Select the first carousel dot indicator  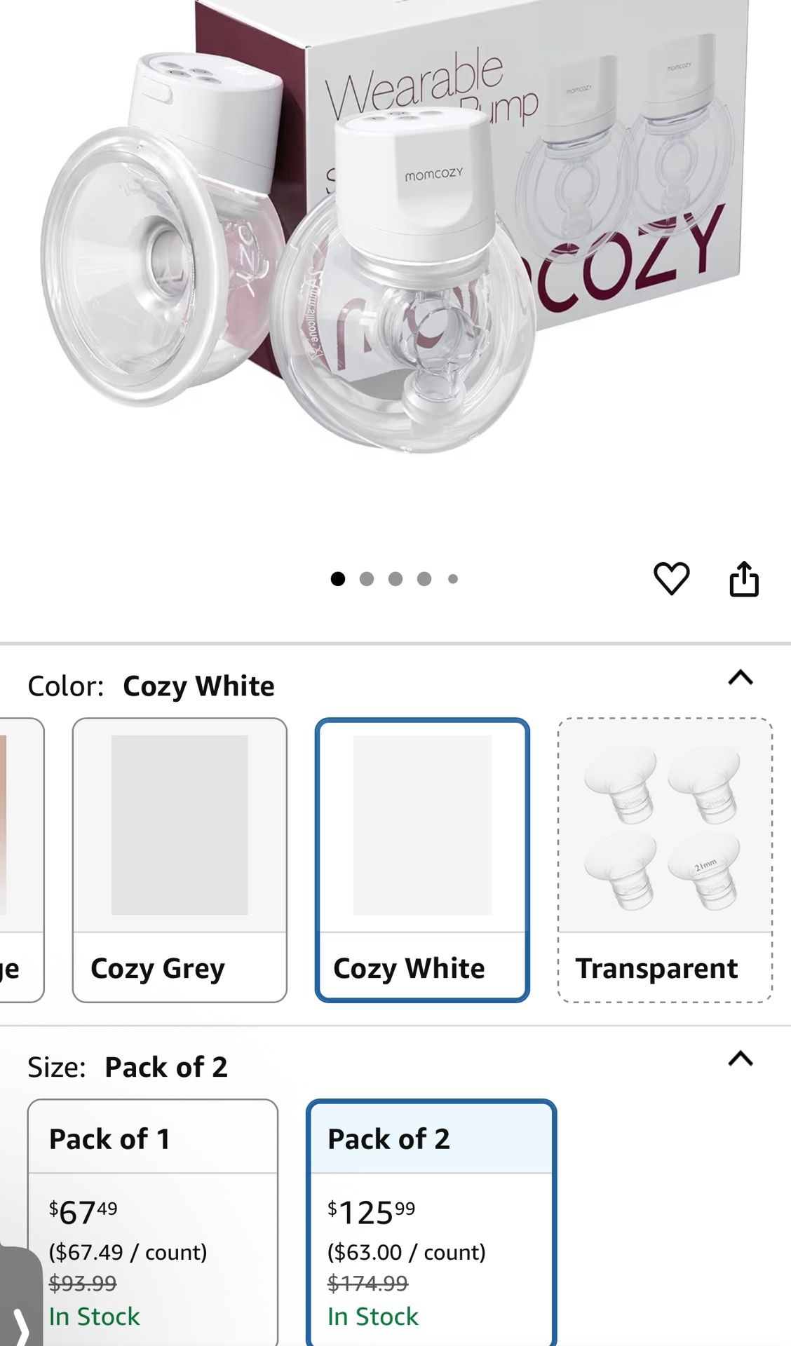[x=339, y=579]
